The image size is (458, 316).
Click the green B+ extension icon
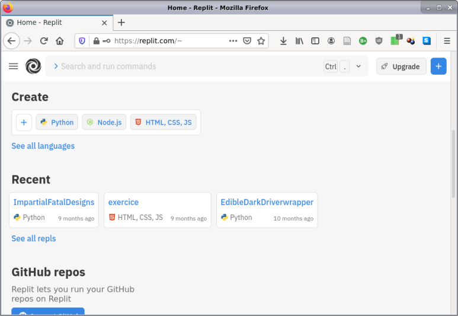click(363, 41)
